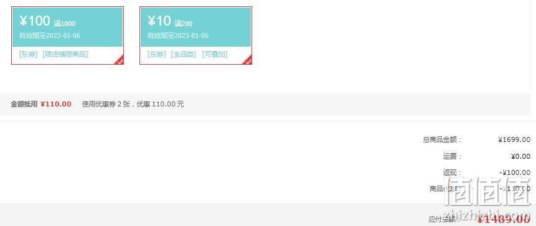Click the red 金额抵用 ¥110.00 amount

pyautogui.click(x=56, y=104)
